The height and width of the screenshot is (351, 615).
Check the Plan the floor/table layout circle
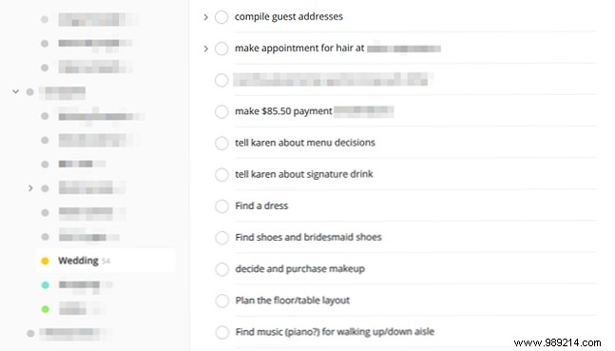coord(221,301)
